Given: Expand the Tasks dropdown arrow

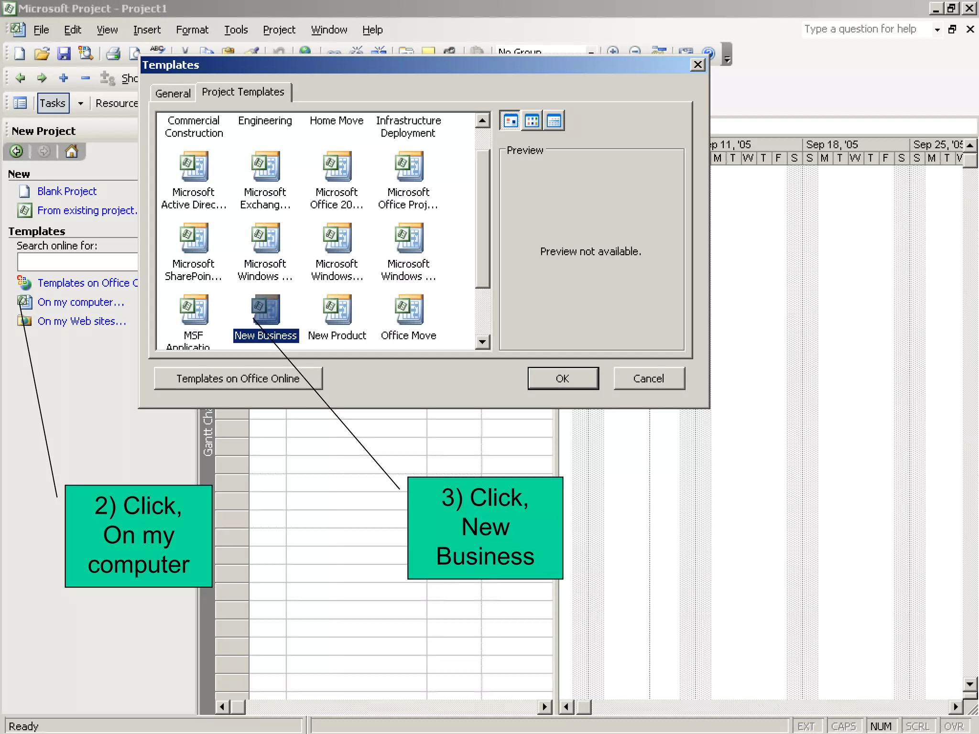Looking at the screenshot, I should (81, 103).
